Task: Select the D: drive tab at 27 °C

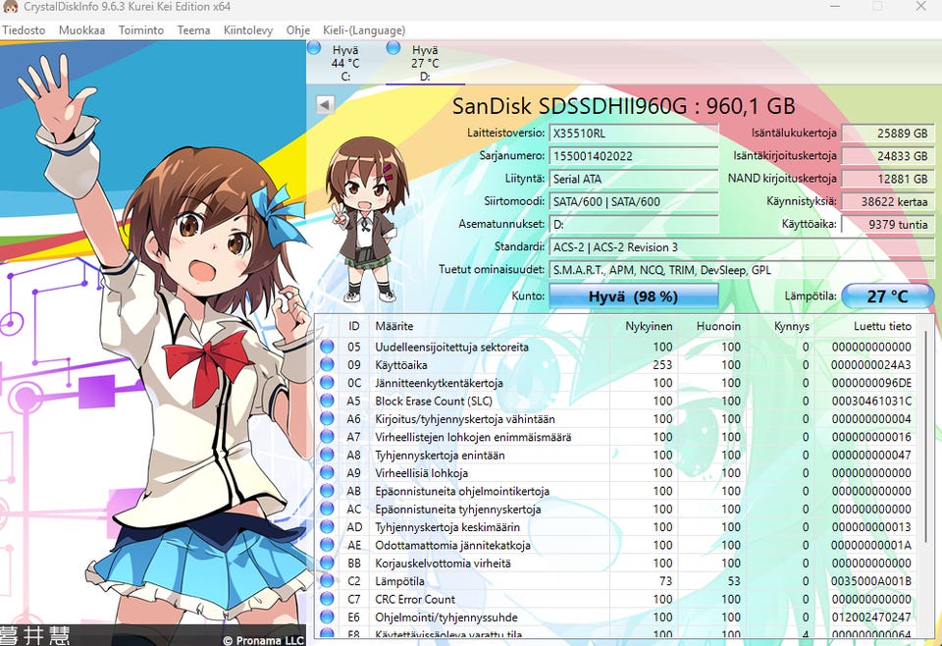Action: [x=425, y=63]
